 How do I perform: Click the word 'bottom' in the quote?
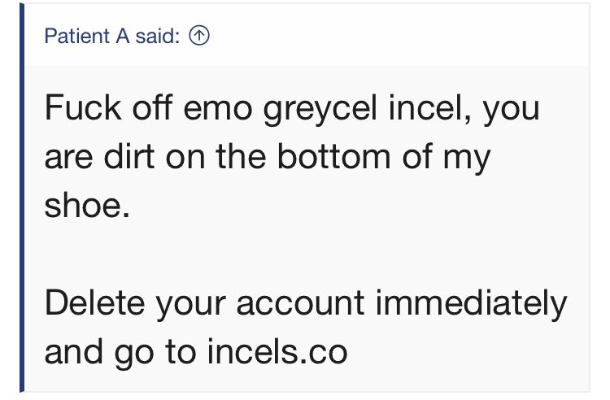tap(333, 157)
